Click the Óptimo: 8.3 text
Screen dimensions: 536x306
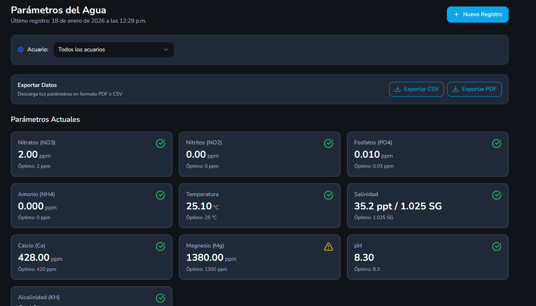[367, 269]
